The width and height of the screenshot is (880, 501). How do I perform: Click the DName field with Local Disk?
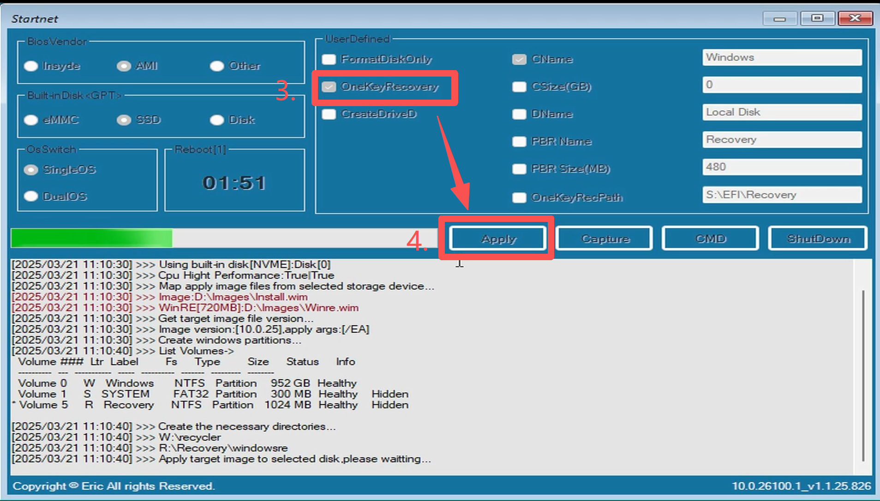tap(782, 112)
